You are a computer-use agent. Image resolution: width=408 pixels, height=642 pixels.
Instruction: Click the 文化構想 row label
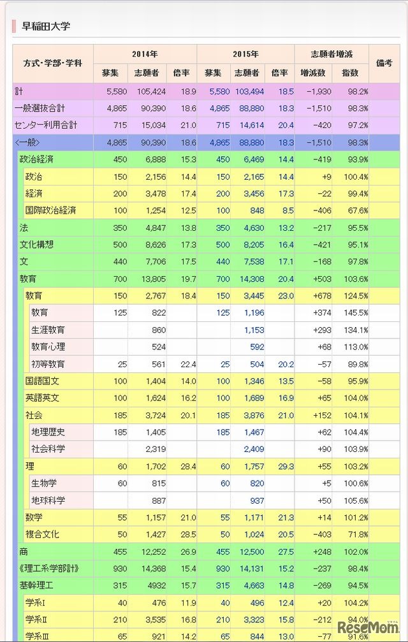point(36,244)
